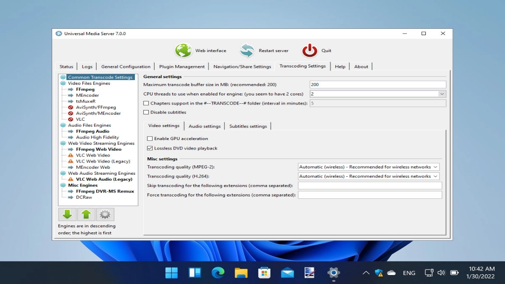Open the Web interface globe icon
This screenshot has height=284, width=505.
pos(183,50)
